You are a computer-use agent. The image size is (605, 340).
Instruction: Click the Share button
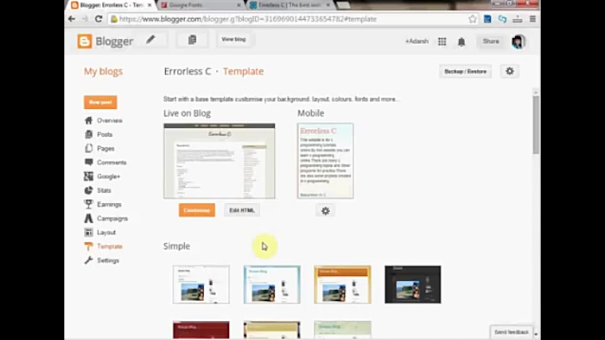pos(491,42)
